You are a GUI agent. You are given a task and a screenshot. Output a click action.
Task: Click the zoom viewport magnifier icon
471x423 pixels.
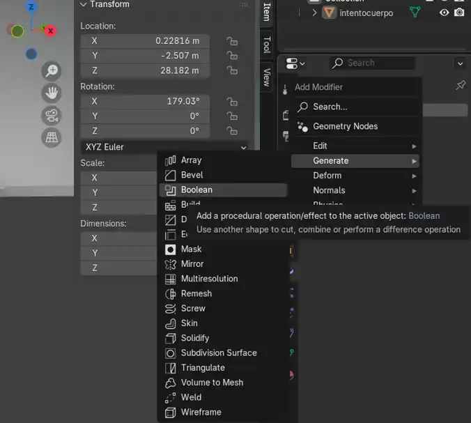[x=52, y=71]
